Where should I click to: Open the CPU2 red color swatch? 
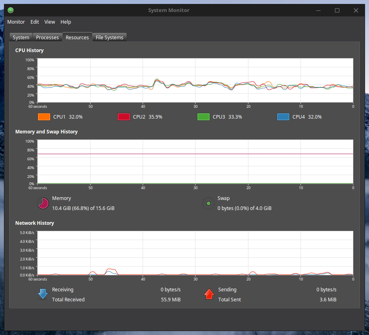124,117
